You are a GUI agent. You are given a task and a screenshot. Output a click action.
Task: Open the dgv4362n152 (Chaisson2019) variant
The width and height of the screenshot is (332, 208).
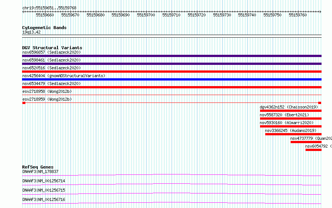pos(288,107)
